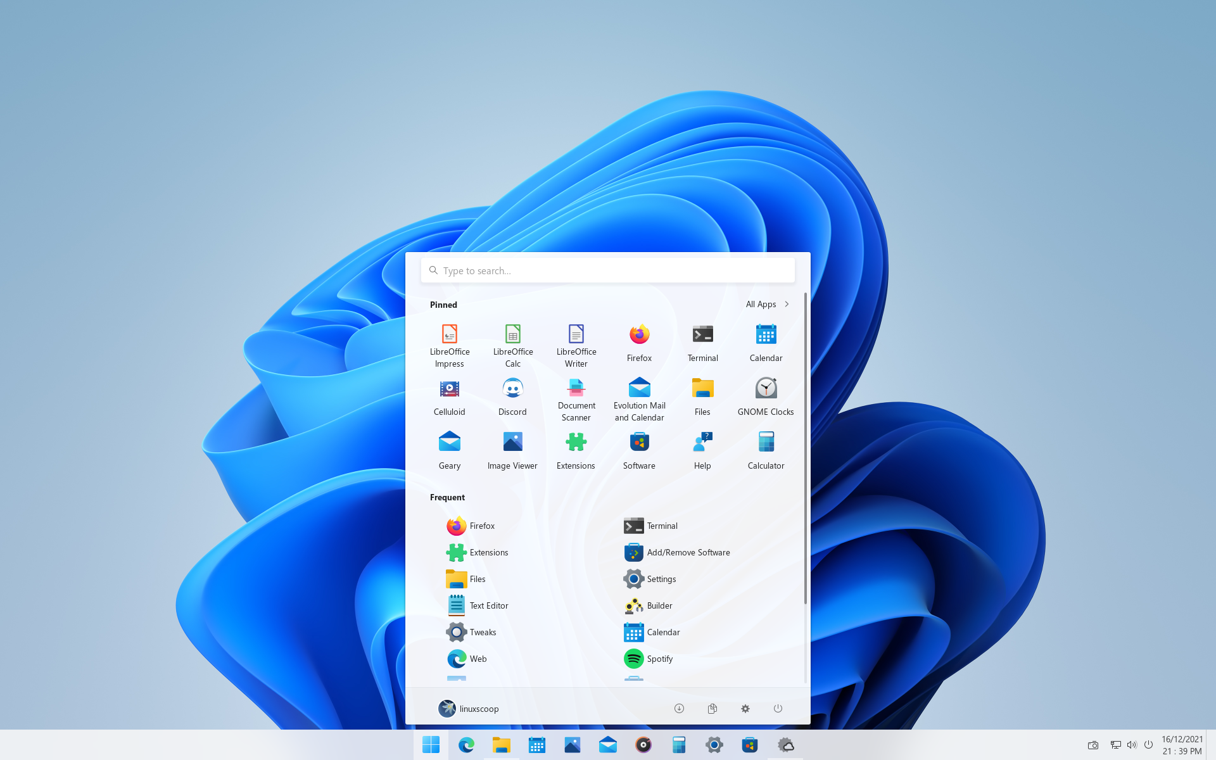Open Terminal in the Frequent list
This screenshot has width=1216, height=760.
pos(650,526)
